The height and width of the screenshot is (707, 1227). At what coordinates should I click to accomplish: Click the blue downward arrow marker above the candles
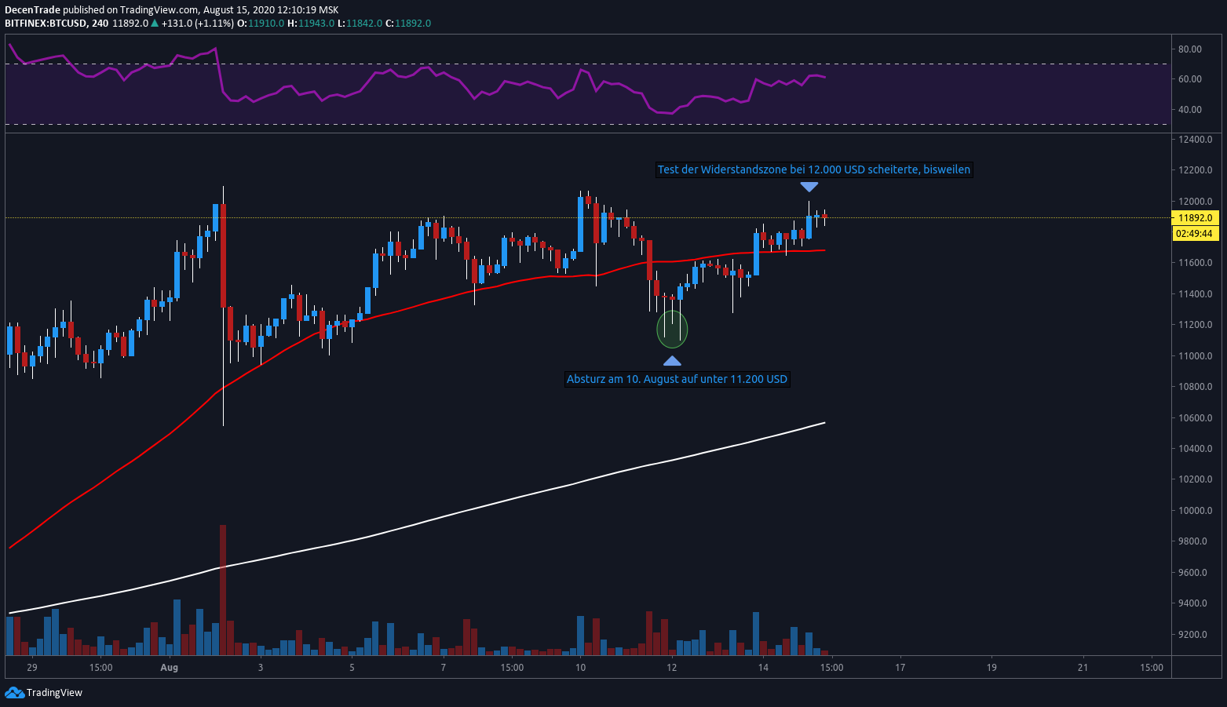[x=810, y=187]
